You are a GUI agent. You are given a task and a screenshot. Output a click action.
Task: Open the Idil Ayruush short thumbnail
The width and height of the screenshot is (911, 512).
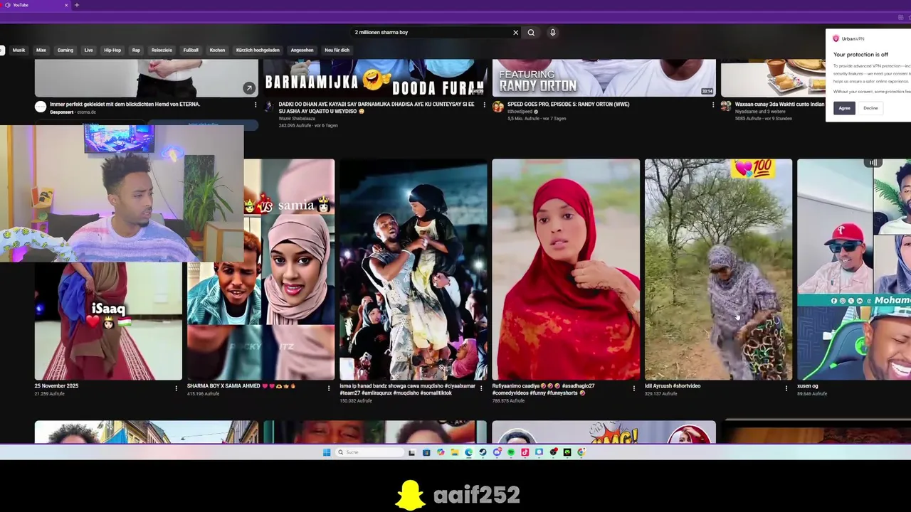pos(718,270)
